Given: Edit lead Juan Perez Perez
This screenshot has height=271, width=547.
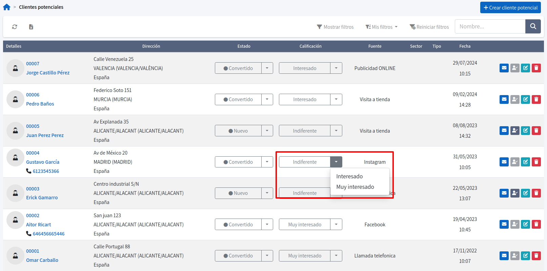Looking at the screenshot, I should pyautogui.click(x=525, y=131).
